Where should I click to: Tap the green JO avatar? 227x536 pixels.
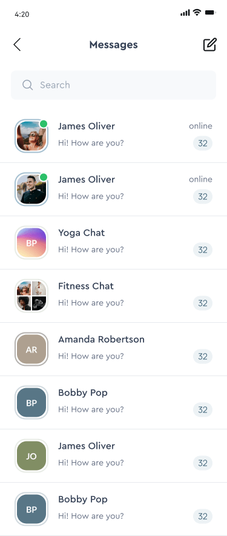[31, 455]
